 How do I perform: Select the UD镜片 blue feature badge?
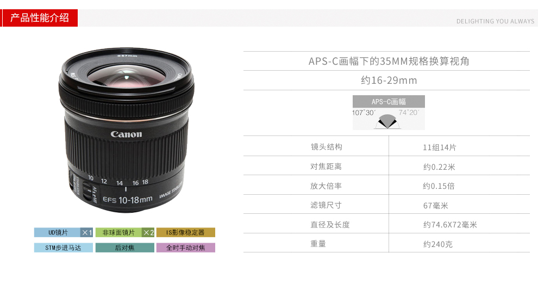pyautogui.click(x=64, y=232)
